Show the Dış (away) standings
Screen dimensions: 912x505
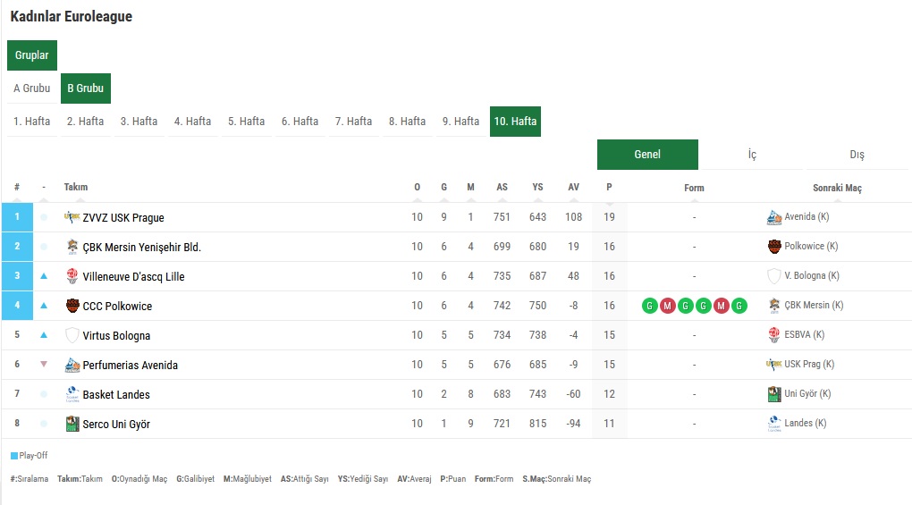coord(857,155)
